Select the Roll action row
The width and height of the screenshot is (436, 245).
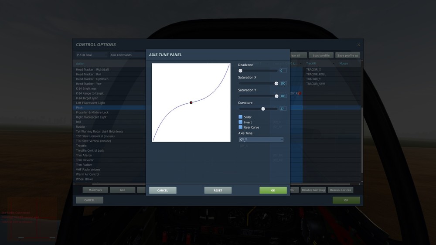pos(109,122)
